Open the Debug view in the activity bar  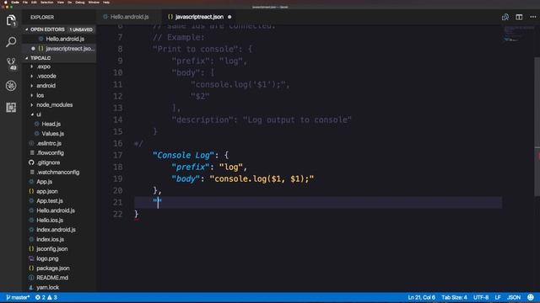click(x=11, y=86)
